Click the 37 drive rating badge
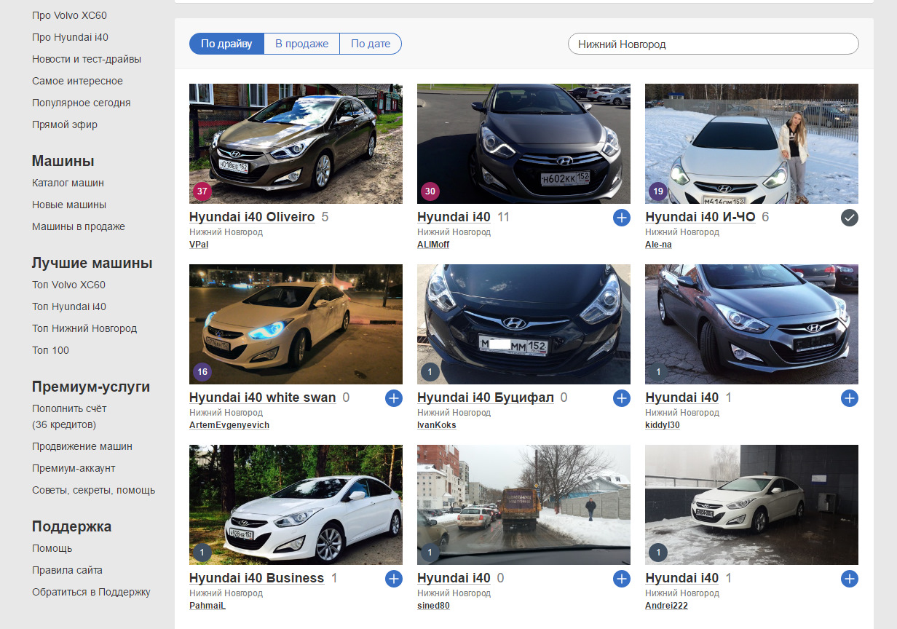This screenshot has height=629, width=897. coord(202,191)
